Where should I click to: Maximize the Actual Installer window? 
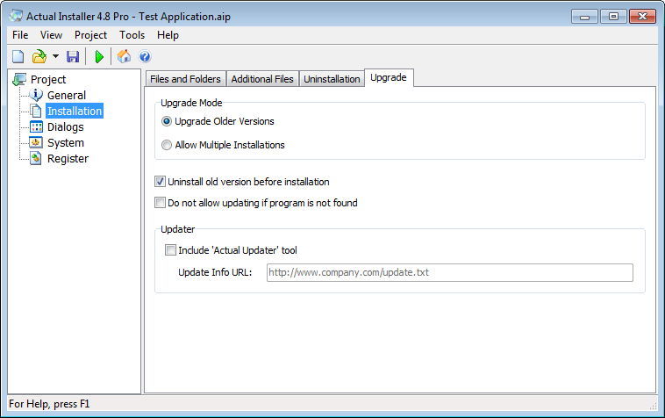pyautogui.click(x=613, y=17)
